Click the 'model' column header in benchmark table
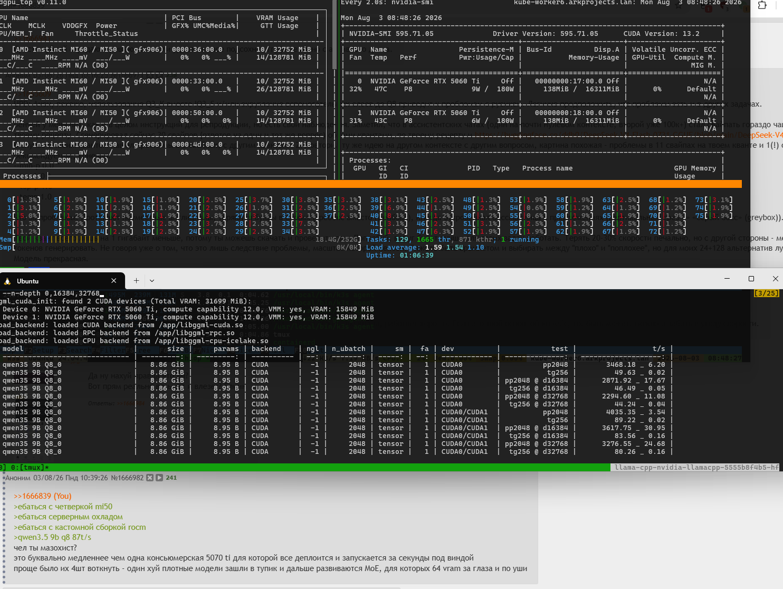Screen dimensions: 783x589 coord(13,349)
